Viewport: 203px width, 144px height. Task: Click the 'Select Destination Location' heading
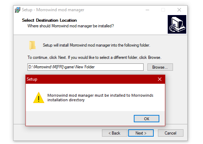click(x=49, y=20)
